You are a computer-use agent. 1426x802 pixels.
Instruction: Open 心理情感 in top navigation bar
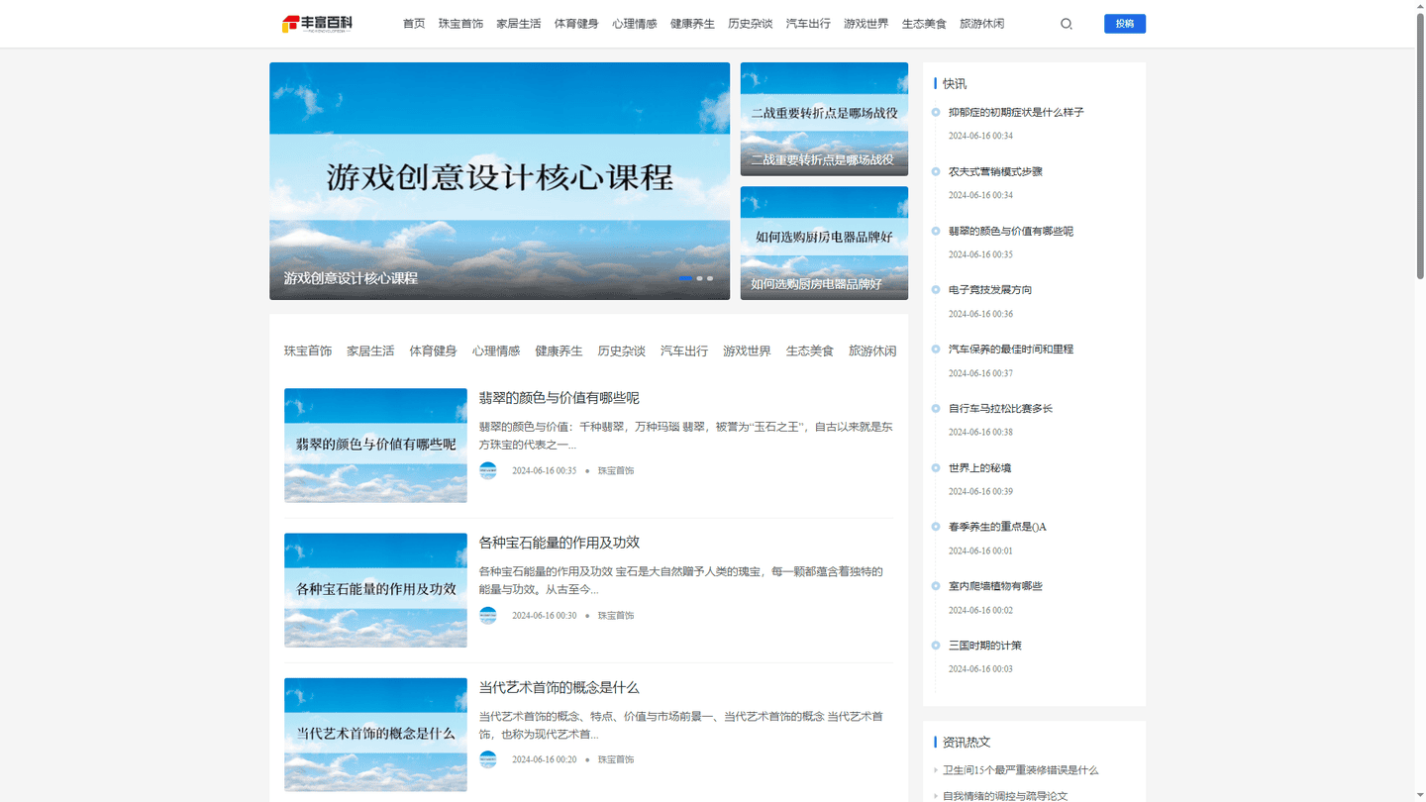click(x=635, y=24)
